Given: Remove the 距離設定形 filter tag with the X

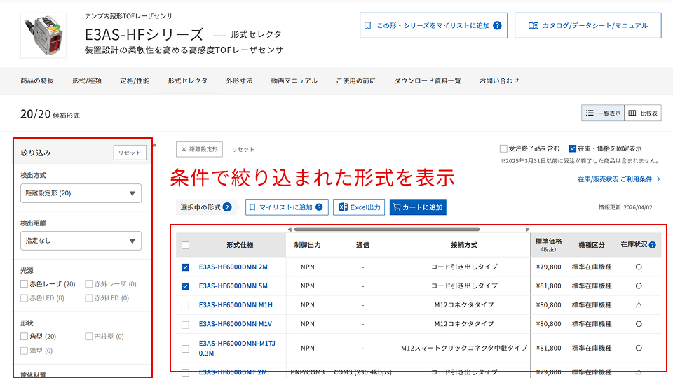Looking at the screenshot, I should point(184,149).
